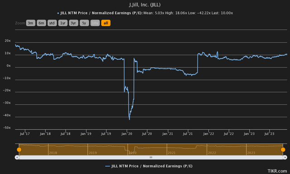Image resolution: width=290 pixels, height=174 pixels.
Task: Click the Jan '20 x-axis label
Action: point(127,134)
